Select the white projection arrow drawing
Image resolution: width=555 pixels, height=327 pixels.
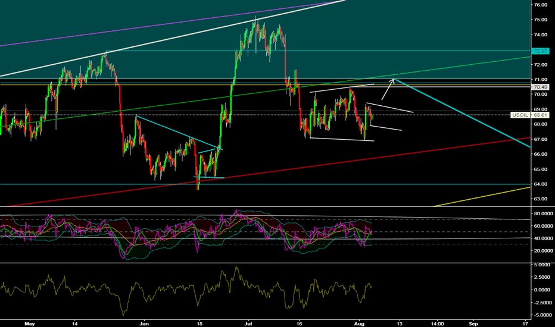[388, 89]
